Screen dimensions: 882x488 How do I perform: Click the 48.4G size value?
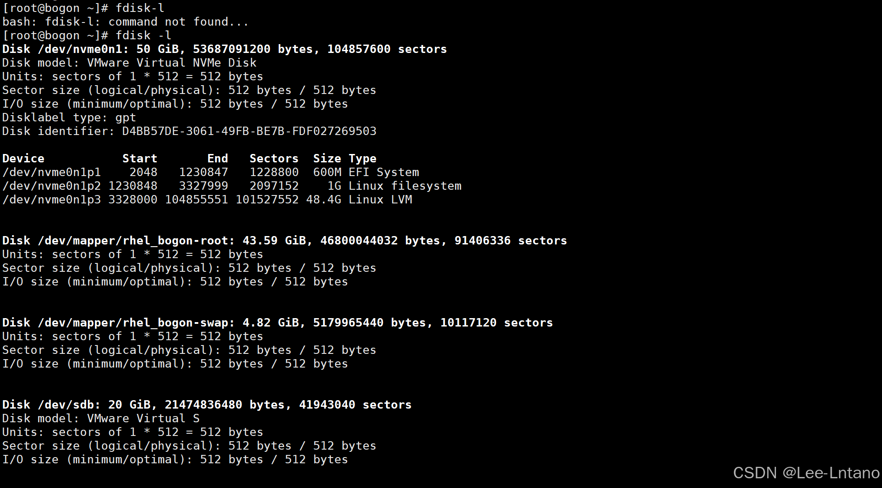coord(323,200)
